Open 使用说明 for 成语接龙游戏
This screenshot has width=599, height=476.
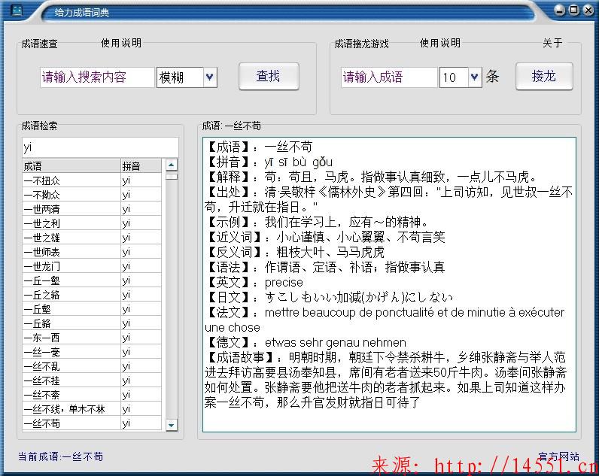pyautogui.click(x=439, y=44)
